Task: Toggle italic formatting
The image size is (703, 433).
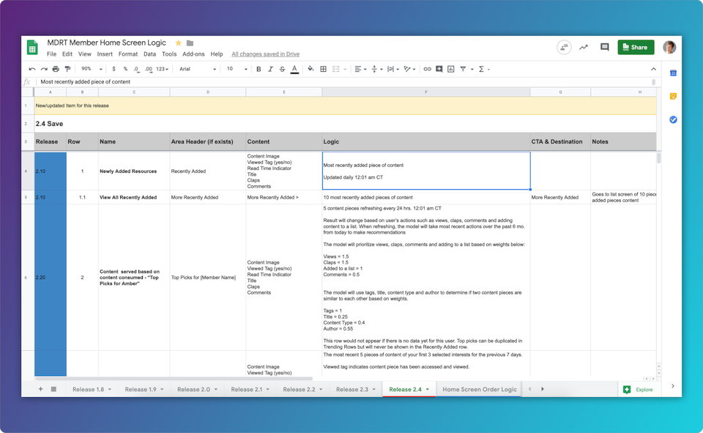Action: pos(270,69)
